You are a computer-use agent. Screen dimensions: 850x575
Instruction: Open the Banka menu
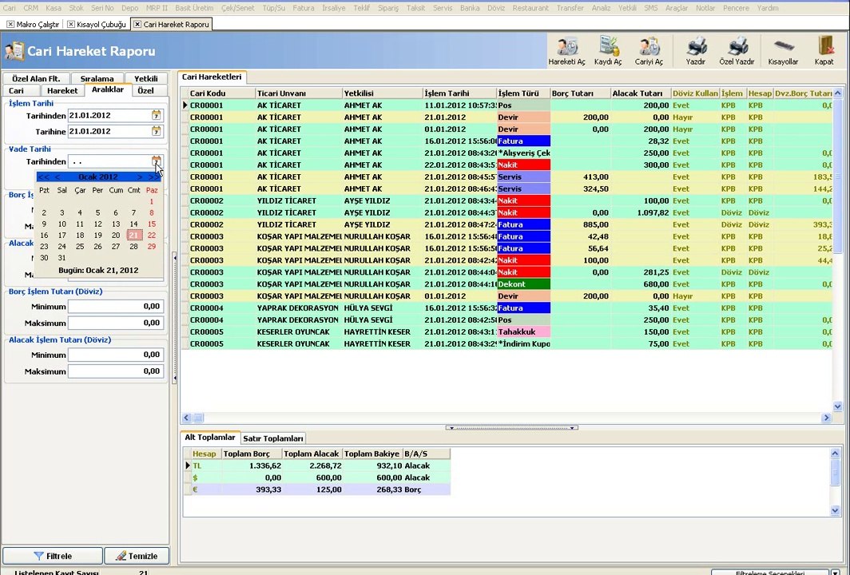click(470, 8)
